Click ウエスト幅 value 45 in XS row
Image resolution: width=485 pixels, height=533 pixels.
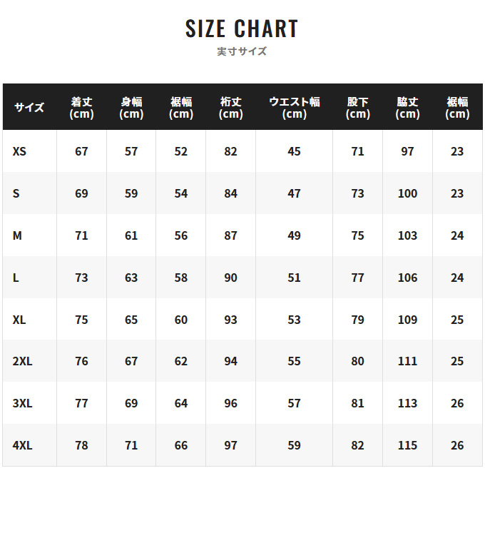[294, 151]
